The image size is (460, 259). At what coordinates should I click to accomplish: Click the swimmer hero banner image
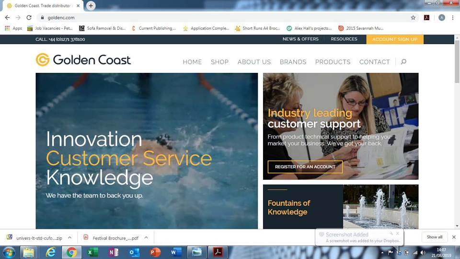[x=147, y=151]
